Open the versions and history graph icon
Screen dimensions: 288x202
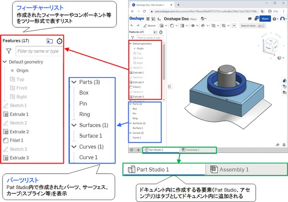point(154,19)
